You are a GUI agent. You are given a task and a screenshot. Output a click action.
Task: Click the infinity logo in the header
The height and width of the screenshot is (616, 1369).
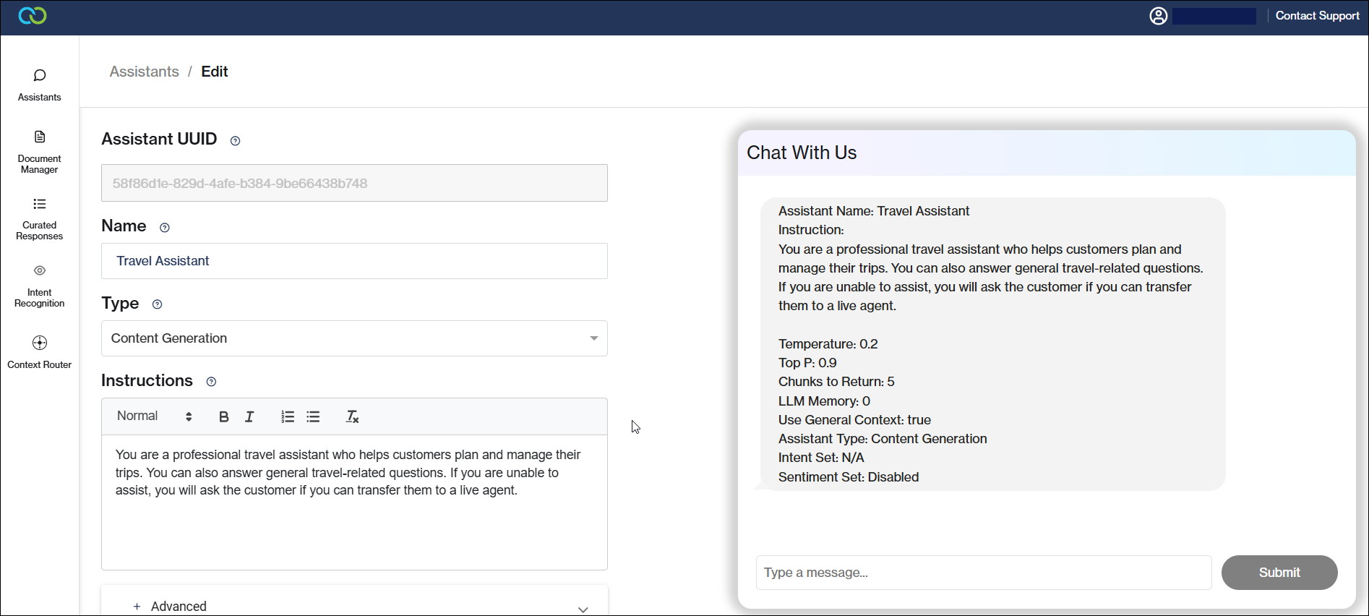click(x=33, y=16)
